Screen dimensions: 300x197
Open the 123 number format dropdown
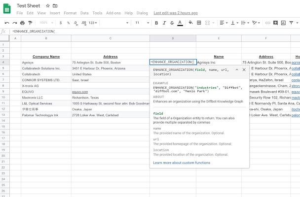pos(93,23)
